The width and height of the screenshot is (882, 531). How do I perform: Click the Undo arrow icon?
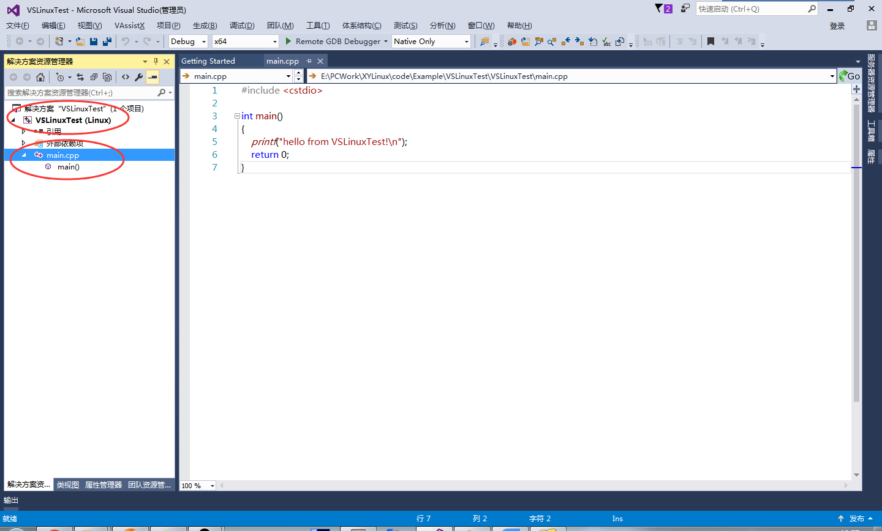point(125,42)
